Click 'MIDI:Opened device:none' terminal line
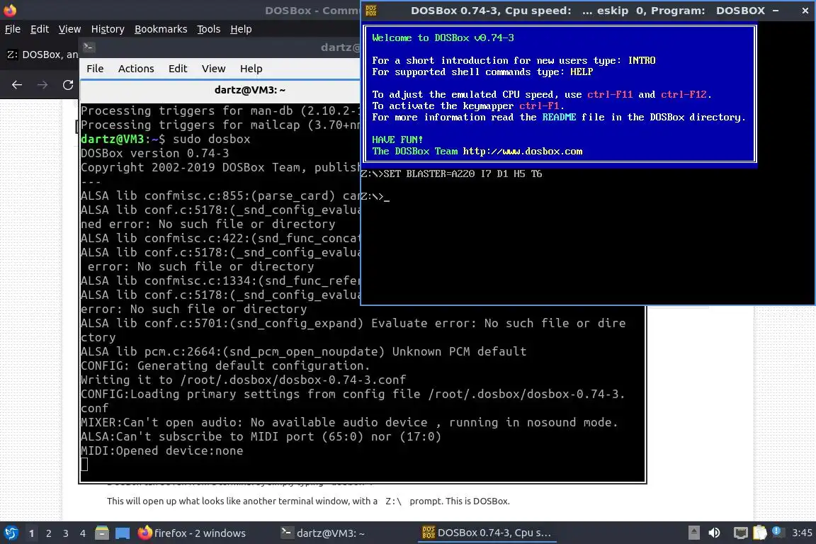This screenshot has width=816, height=544. (161, 450)
